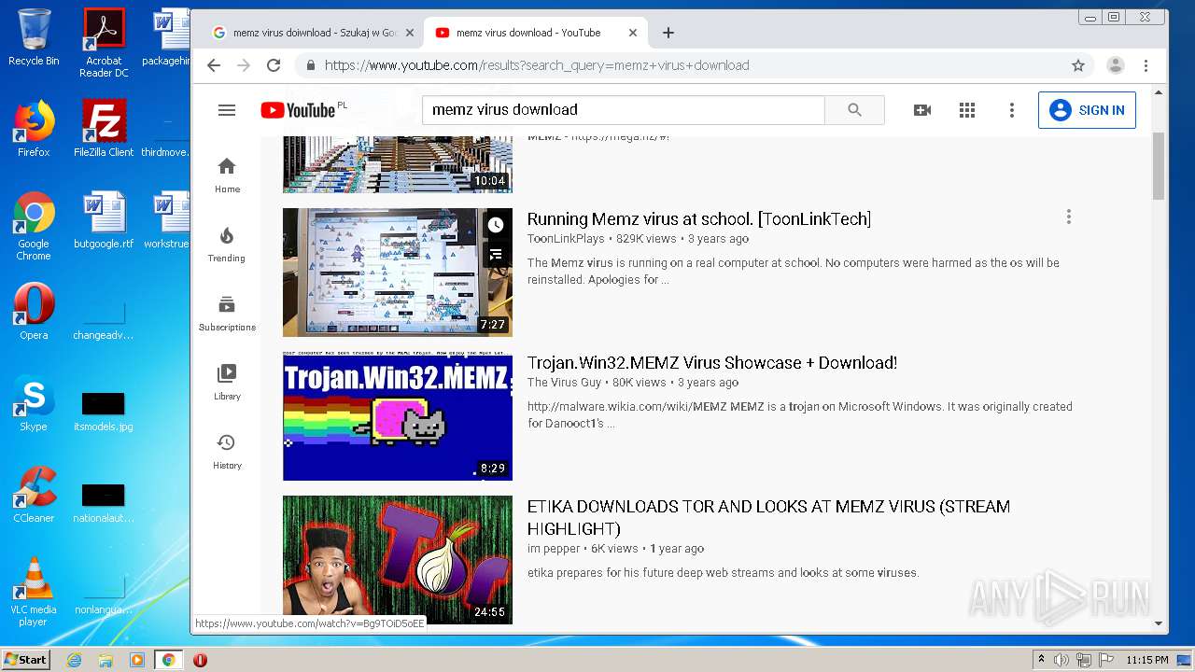Open a new Chrome tab
Viewport: 1195px width, 672px height.
click(x=668, y=33)
